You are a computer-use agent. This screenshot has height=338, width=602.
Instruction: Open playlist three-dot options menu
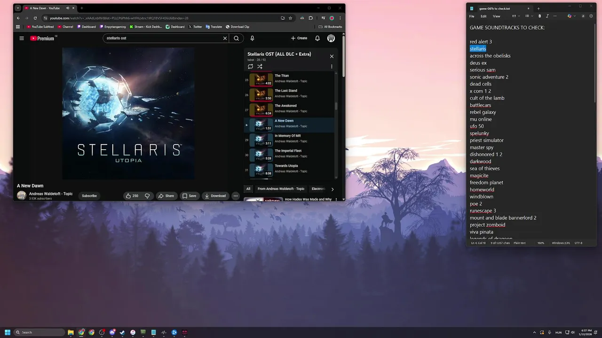pos(332,67)
